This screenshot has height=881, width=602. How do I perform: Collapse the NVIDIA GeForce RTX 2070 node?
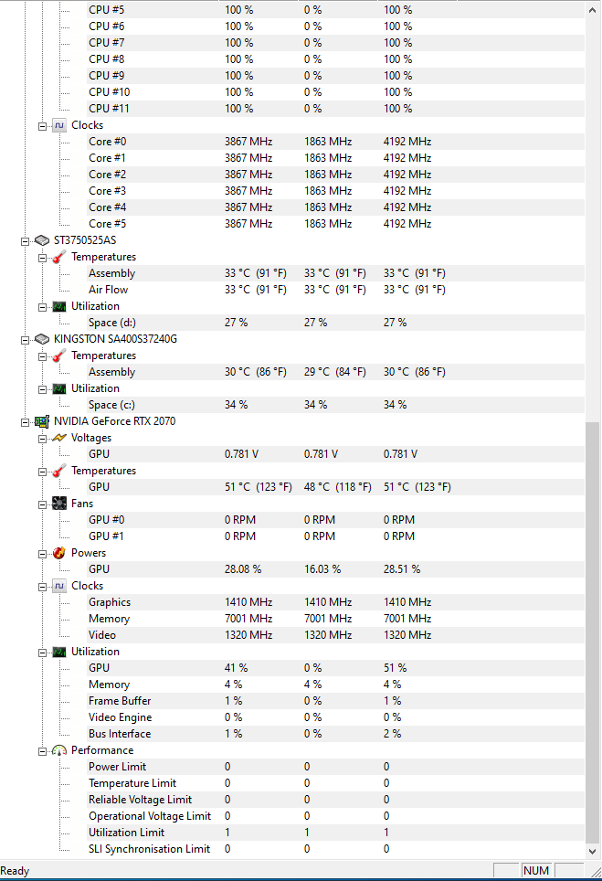(26, 421)
